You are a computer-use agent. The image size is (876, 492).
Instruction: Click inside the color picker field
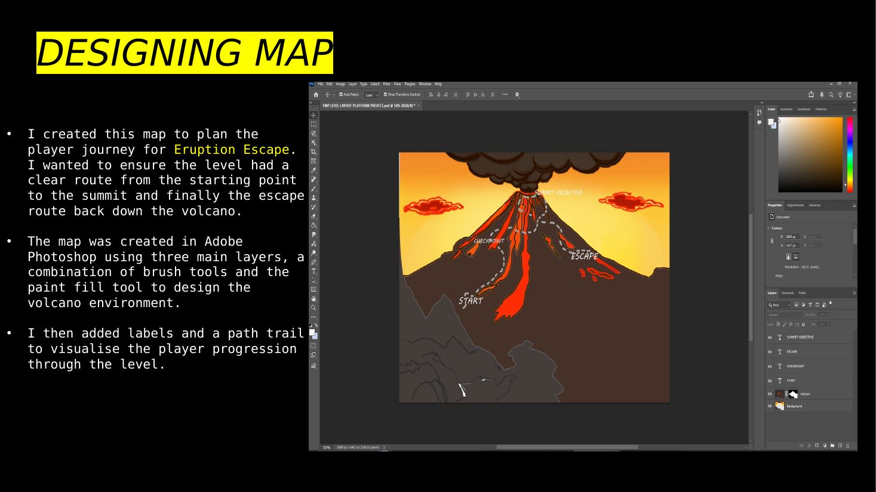point(810,154)
